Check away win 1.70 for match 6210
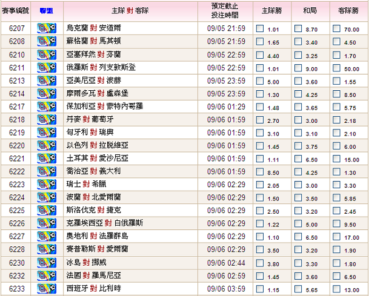This screenshot has height=296, width=369. coord(336,55)
